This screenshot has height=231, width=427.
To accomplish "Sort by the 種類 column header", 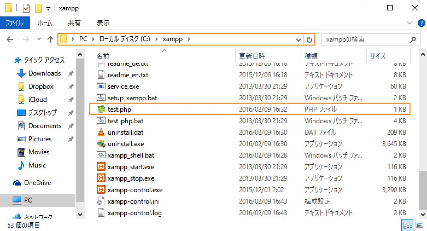I will tap(311, 56).
